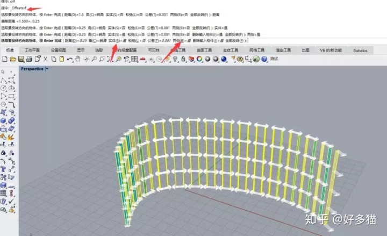Click the _Offsetsrf command history line
Viewport: 387px width, 236px height.
pyautogui.click(x=14, y=8)
